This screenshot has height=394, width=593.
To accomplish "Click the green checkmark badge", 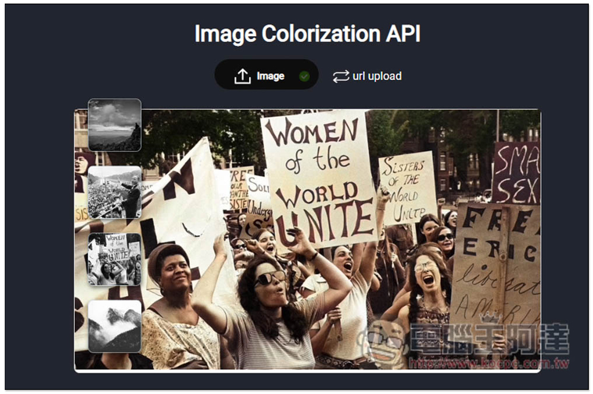I will click(304, 76).
